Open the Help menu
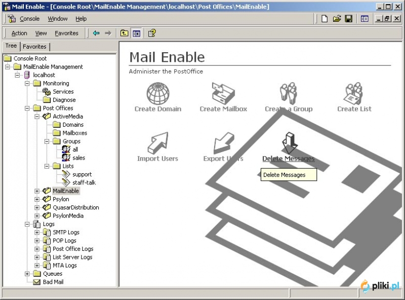The height and width of the screenshot is (300, 405). [x=81, y=19]
